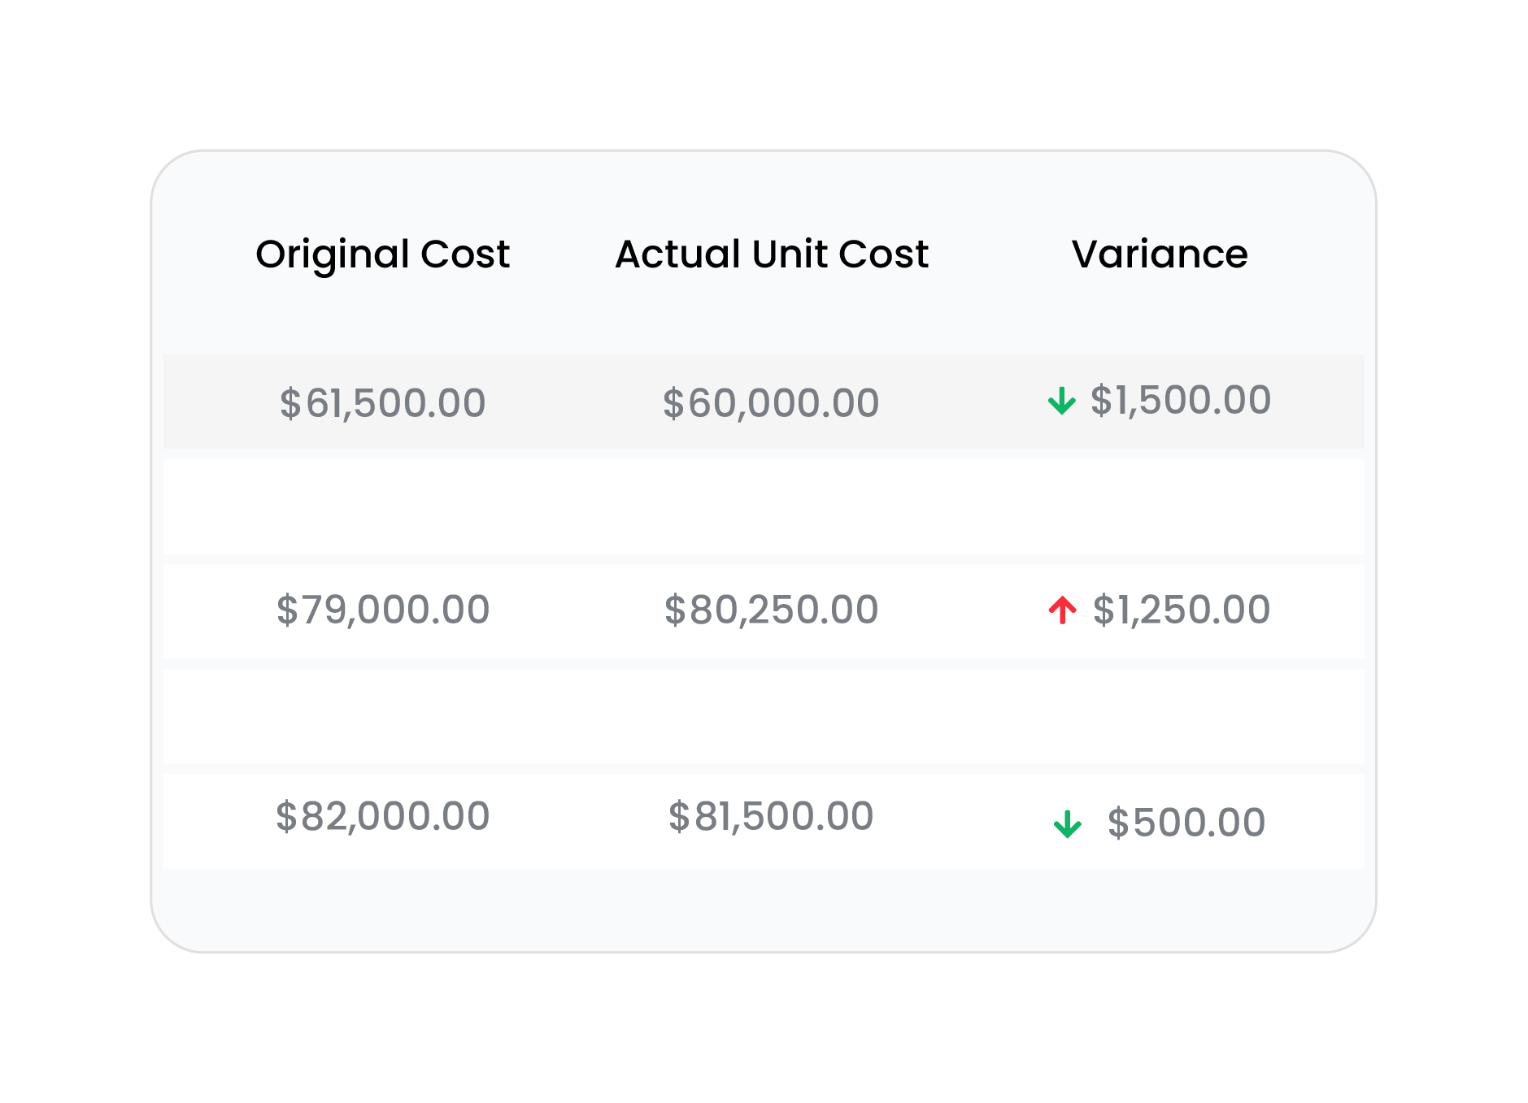Click the $82,000.00 original cost cell
Screen dimensions: 1528x1103
click(x=382, y=816)
